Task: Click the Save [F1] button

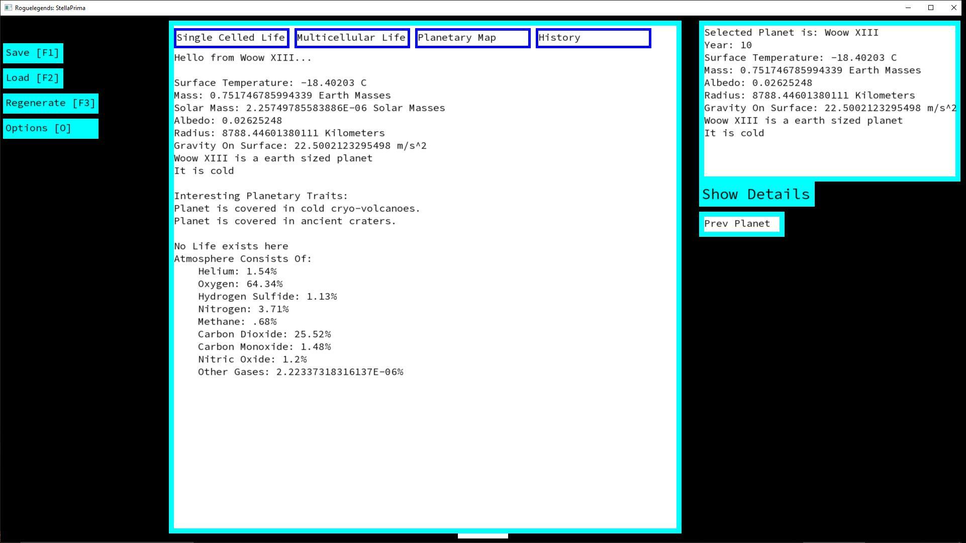Action: tap(33, 53)
